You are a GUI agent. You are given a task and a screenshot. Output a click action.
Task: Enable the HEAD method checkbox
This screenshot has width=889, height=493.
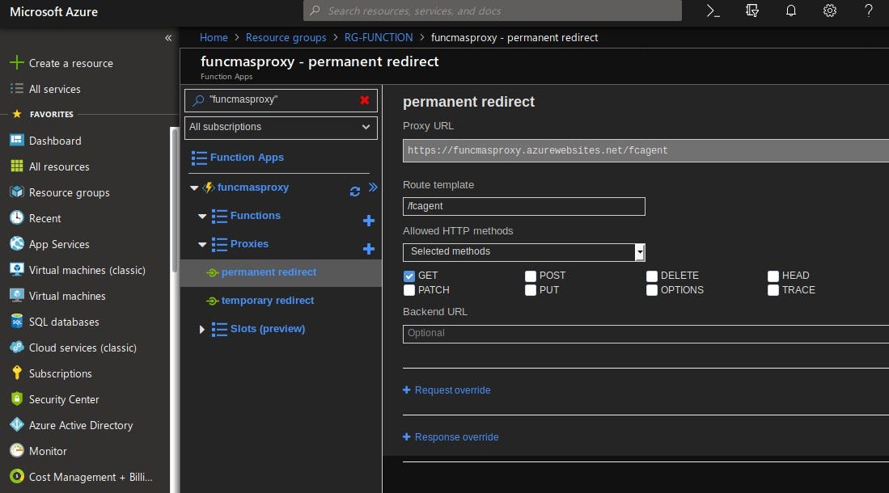pos(773,276)
